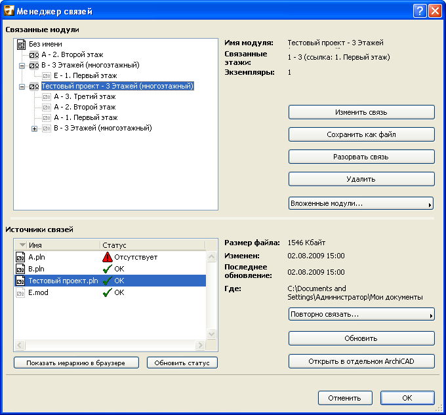
Task: Collapse the top-level B - 3 Этажей node
Action: 22,66
